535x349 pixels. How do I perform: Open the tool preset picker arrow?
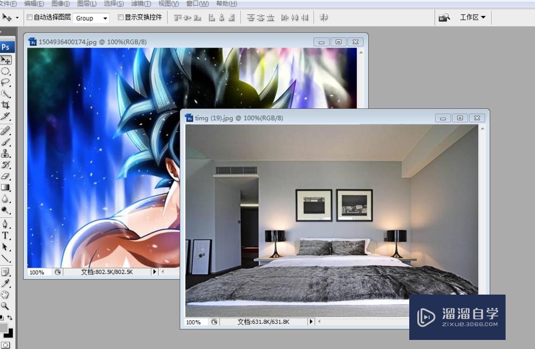tap(17, 18)
